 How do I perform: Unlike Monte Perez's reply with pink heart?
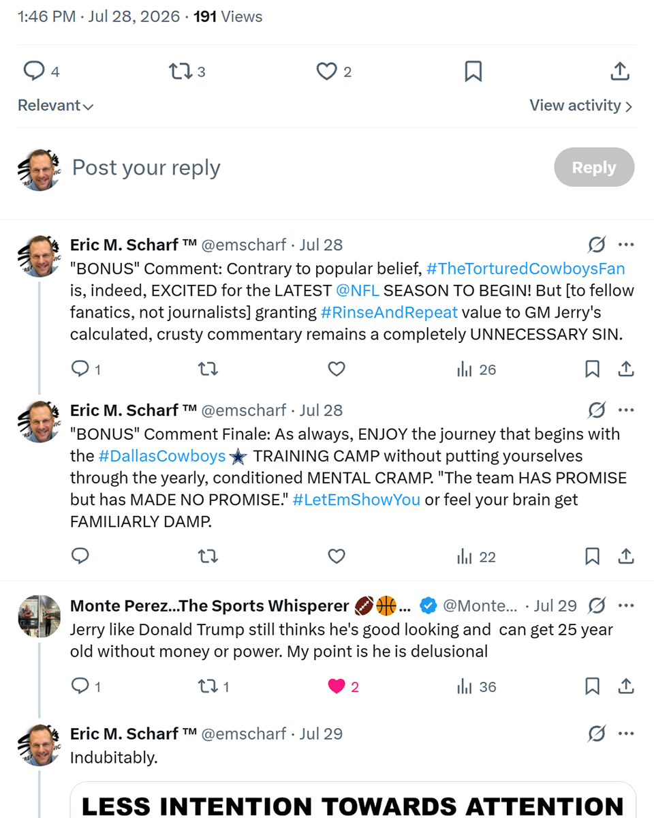343,686
